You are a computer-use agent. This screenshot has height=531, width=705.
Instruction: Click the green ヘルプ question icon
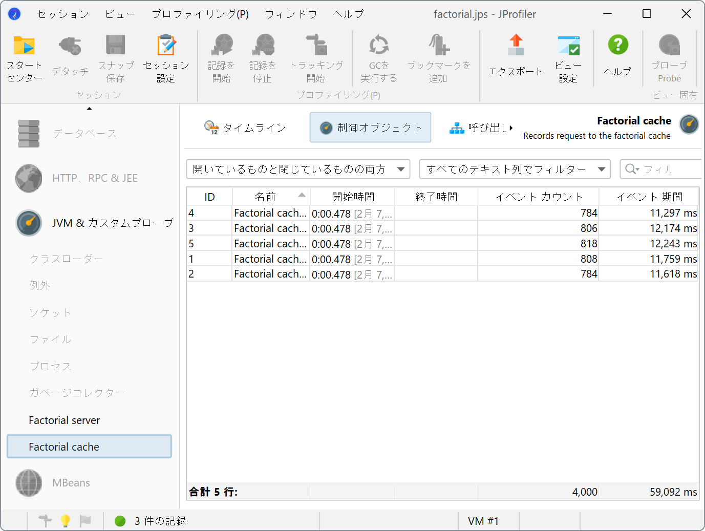[618, 45]
